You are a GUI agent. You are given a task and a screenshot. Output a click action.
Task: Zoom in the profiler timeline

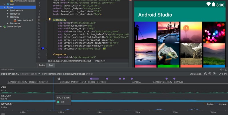(x=210, y=74)
